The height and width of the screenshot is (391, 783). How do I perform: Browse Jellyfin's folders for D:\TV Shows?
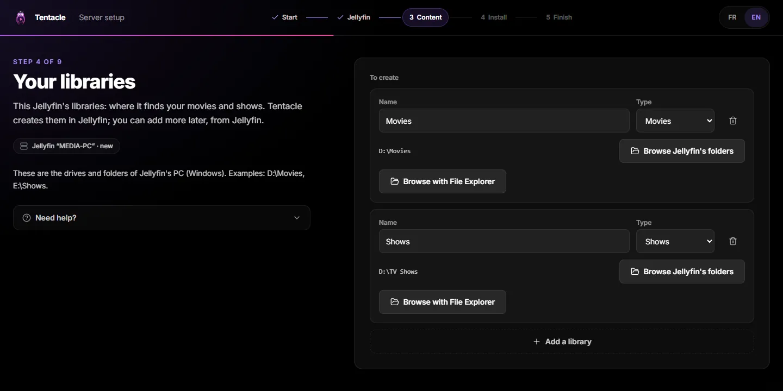(682, 272)
